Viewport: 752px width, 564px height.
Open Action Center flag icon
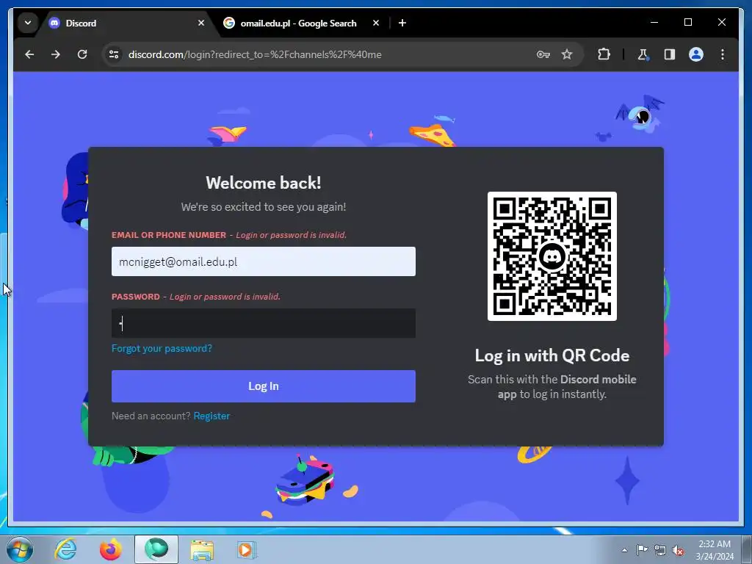[x=642, y=549]
